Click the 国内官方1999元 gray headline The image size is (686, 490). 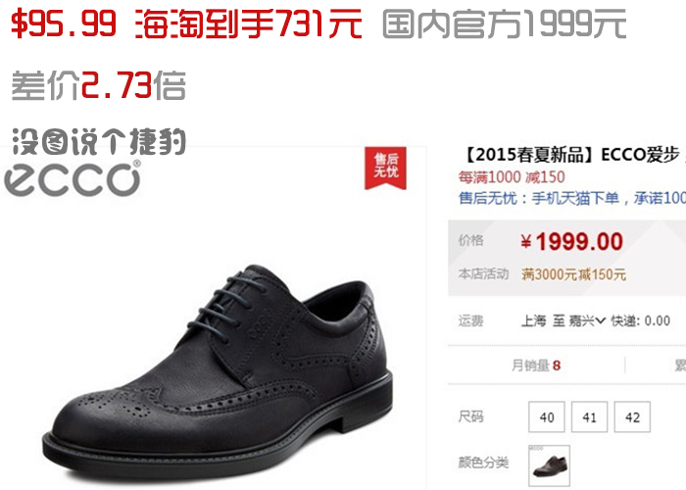click(x=505, y=24)
